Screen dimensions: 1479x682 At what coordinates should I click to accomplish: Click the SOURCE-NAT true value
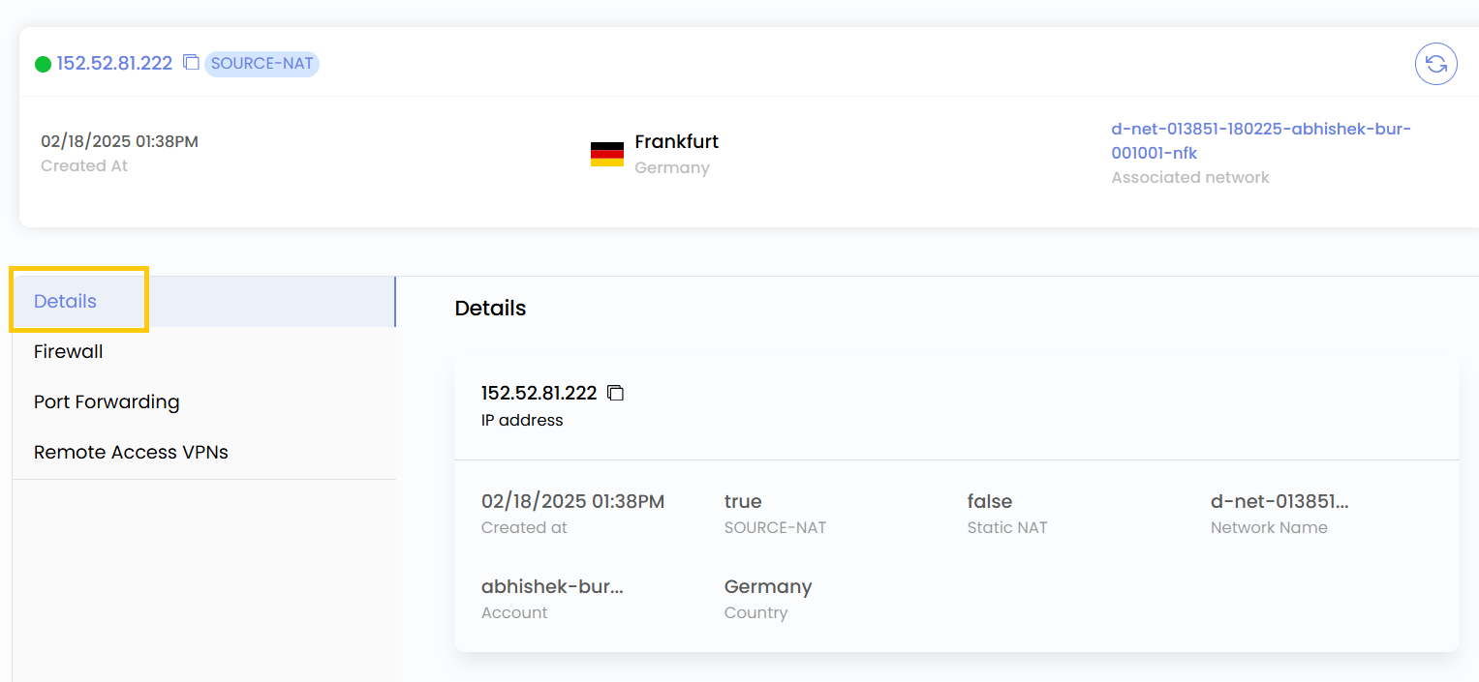click(x=743, y=501)
